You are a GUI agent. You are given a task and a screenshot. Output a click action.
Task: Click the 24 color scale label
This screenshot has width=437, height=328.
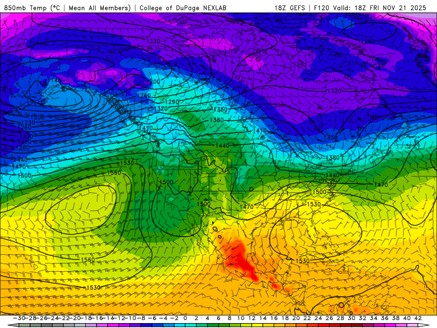pos(318,318)
